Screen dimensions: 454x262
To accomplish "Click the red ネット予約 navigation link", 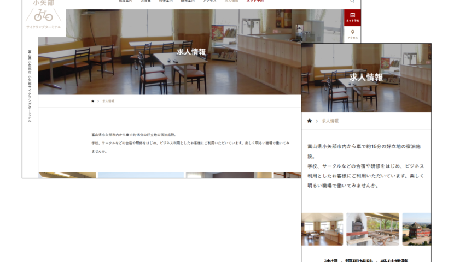I will 255,1.
